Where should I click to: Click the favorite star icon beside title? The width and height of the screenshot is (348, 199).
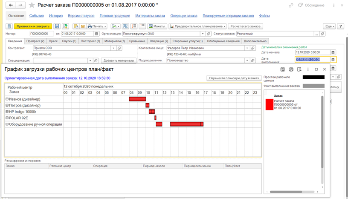point(32,5)
